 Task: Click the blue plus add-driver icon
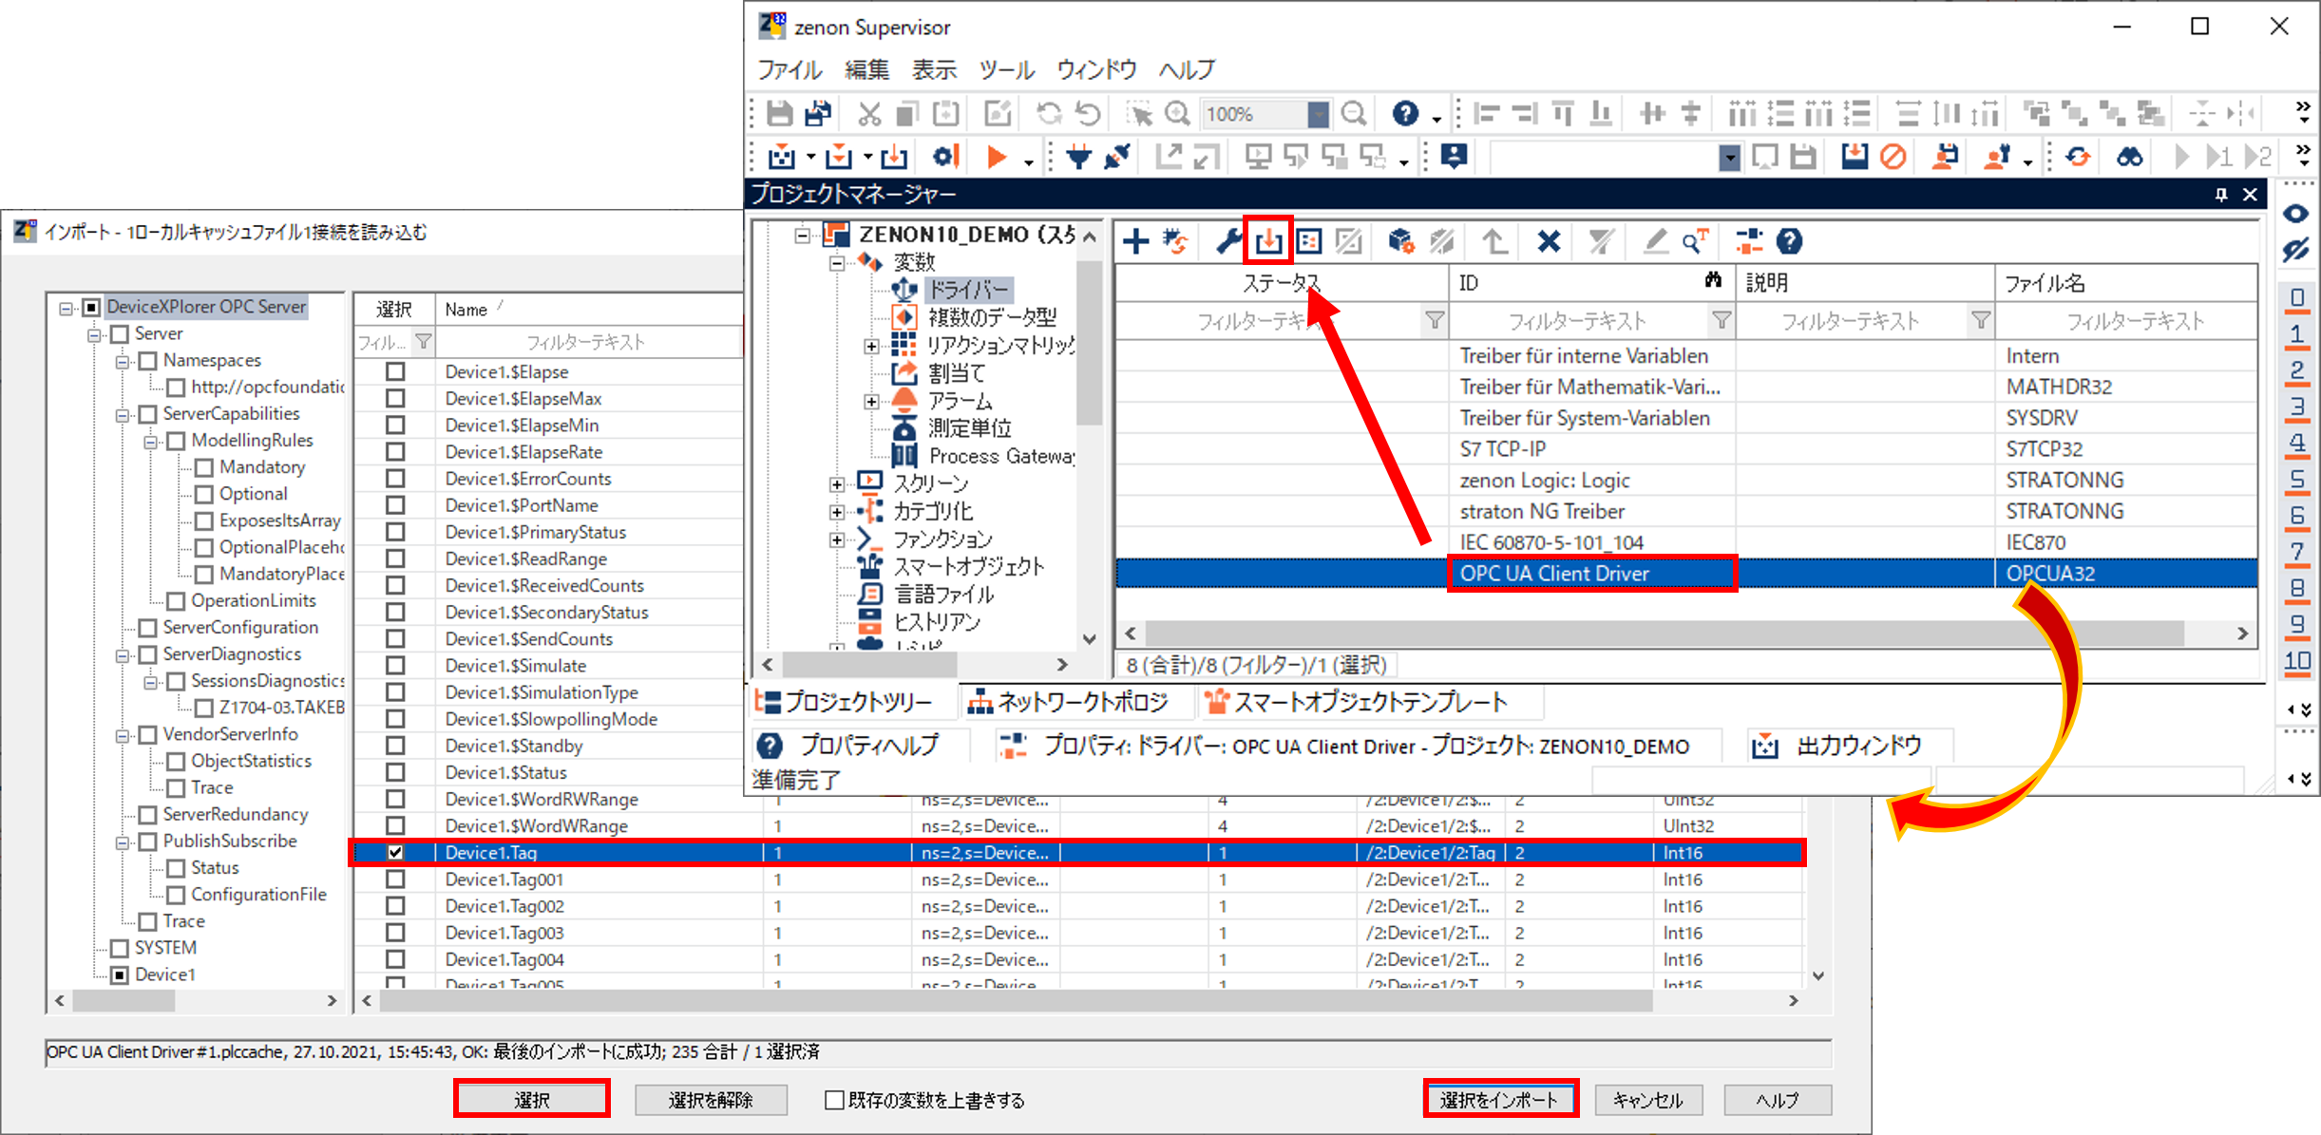[x=1135, y=241]
